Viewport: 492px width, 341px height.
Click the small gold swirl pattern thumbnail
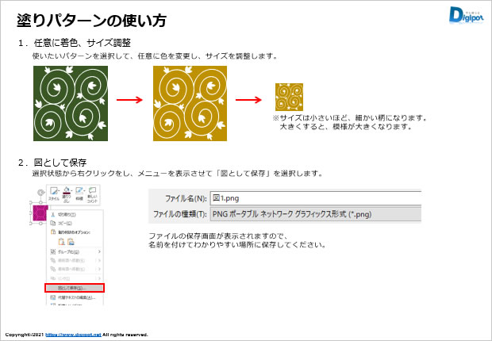[289, 98]
